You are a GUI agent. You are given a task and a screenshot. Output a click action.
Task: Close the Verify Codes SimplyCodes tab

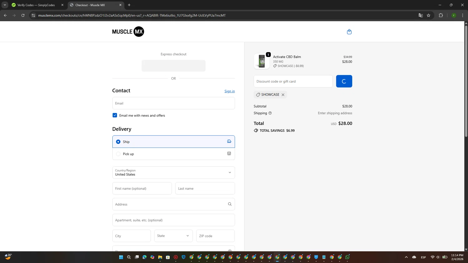tap(62, 5)
